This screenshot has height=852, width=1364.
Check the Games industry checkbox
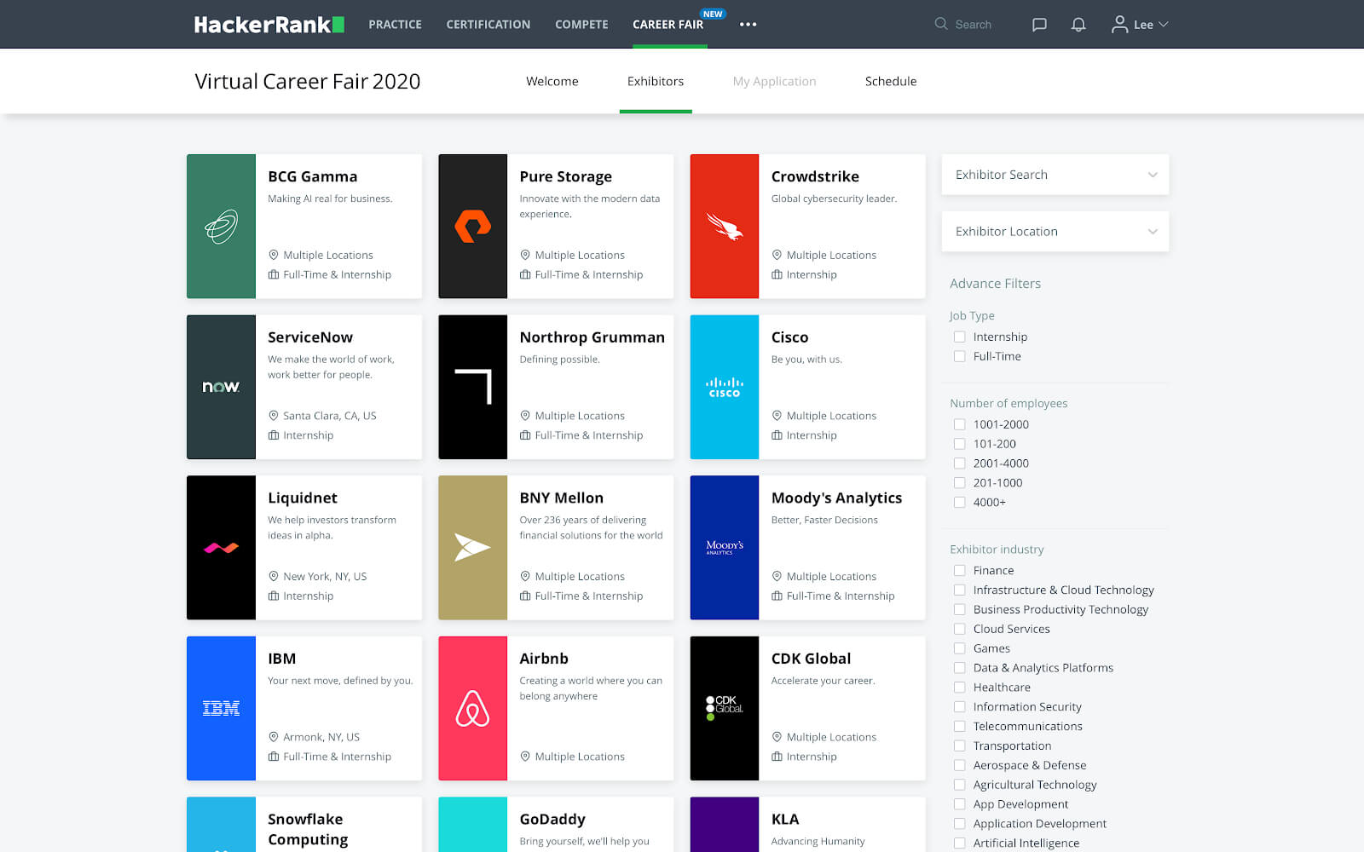coord(960,648)
